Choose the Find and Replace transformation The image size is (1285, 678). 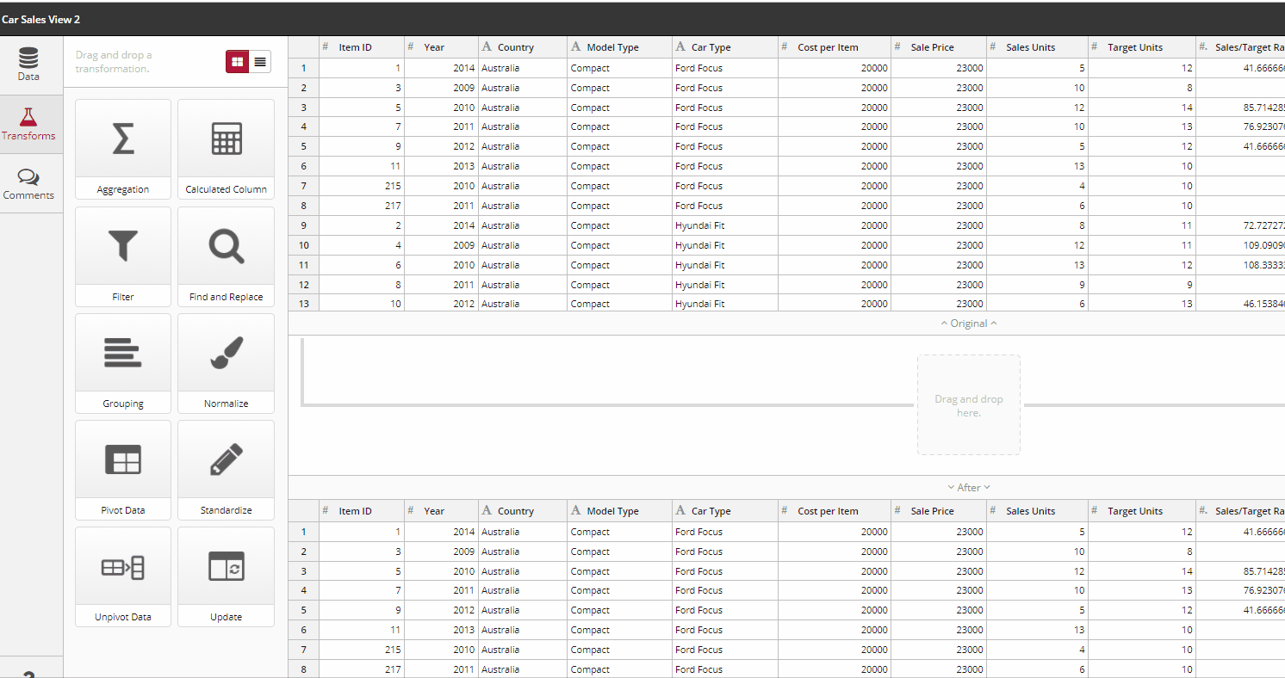[x=226, y=256]
